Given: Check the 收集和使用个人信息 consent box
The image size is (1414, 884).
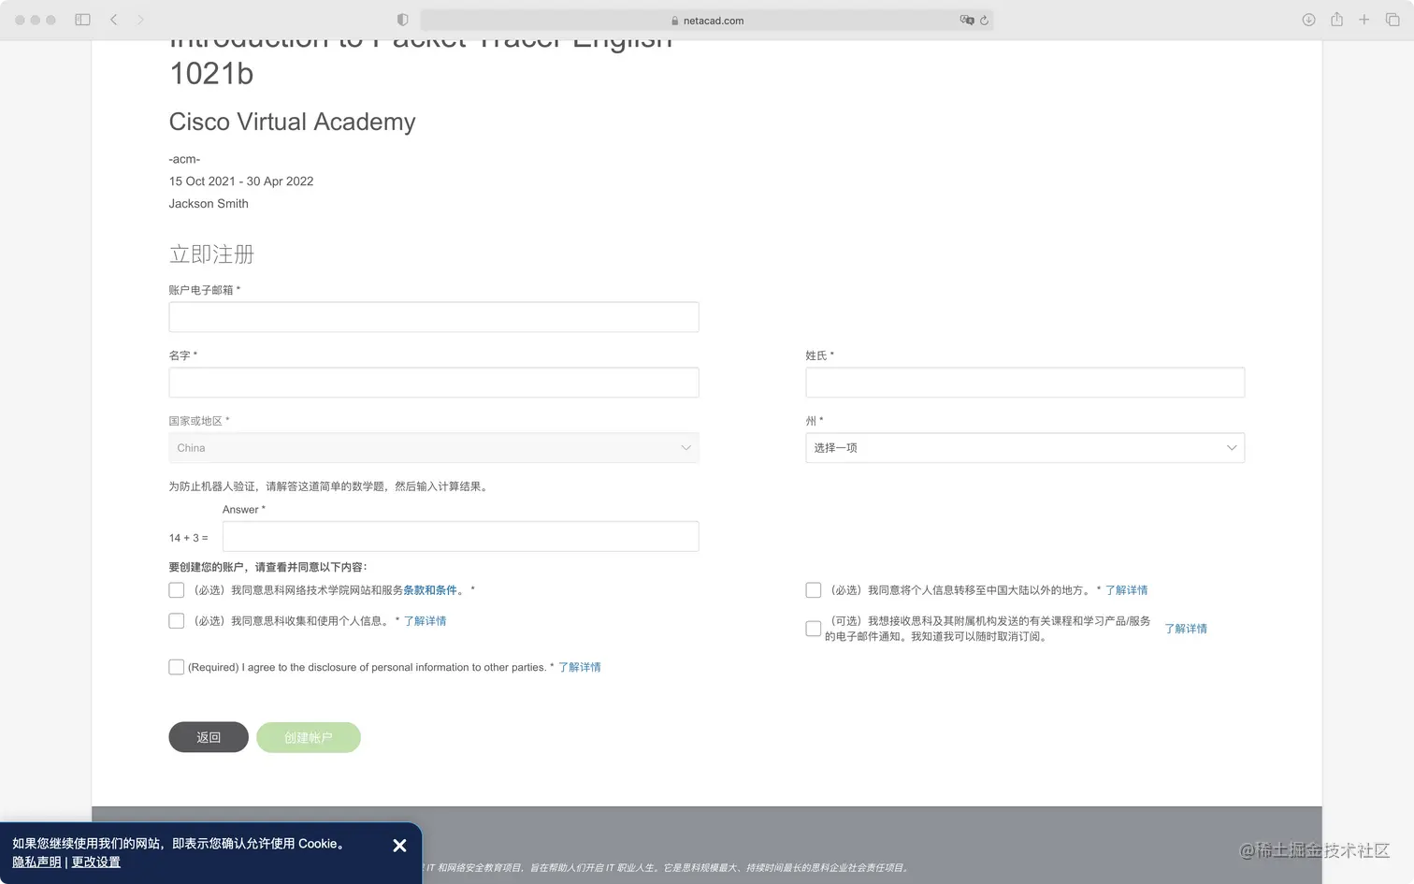Looking at the screenshot, I should [177, 621].
